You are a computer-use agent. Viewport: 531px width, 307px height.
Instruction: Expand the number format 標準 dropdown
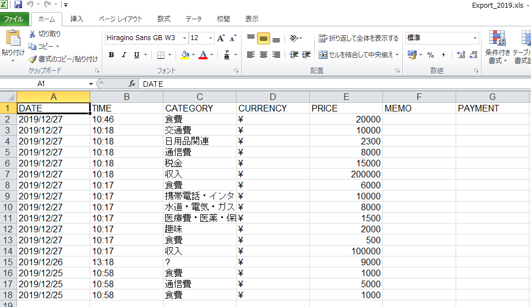[475, 38]
